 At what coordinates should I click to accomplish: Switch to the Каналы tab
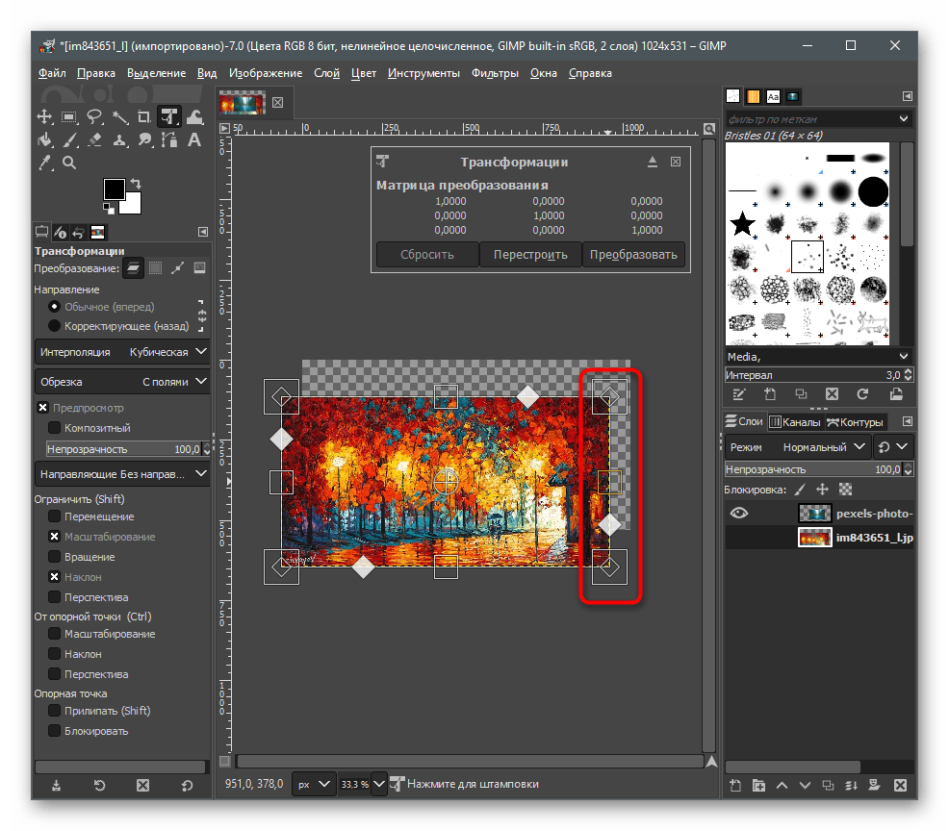(x=794, y=422)
